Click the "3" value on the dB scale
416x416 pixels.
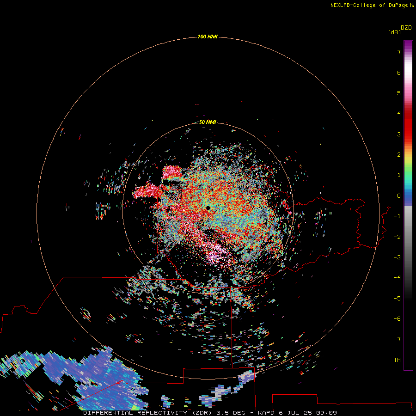pyautogui.click(x=399, y=134)
